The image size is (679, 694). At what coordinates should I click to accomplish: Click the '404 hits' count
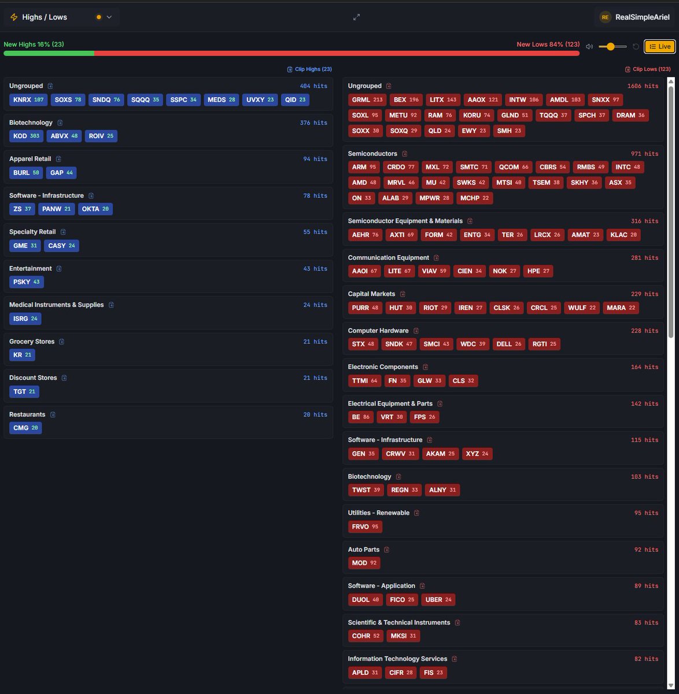click(x=313, y=86)
